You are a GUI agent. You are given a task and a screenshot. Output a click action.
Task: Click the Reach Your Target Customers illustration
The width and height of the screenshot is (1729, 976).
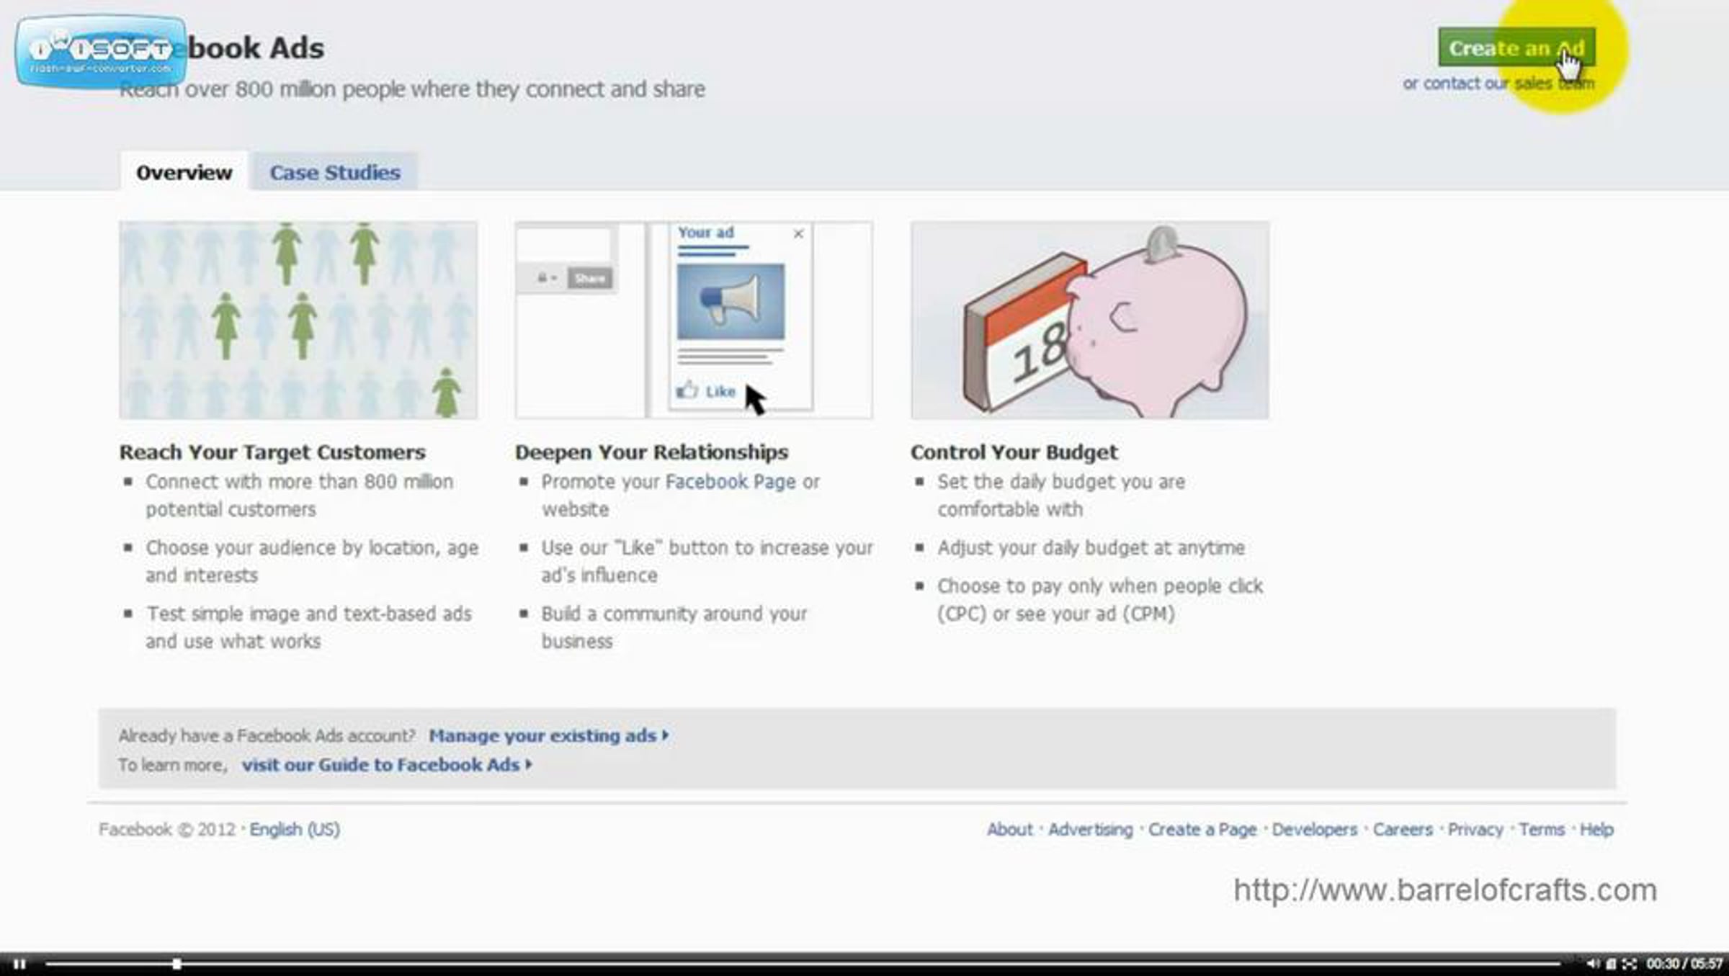pyautogui.click(x=298, y=320)
